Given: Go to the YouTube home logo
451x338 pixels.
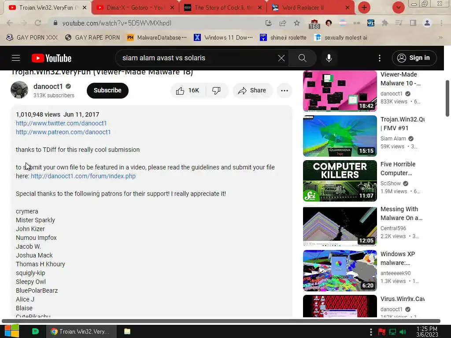Looking at the screenshot, I should [x=52, y=58].
